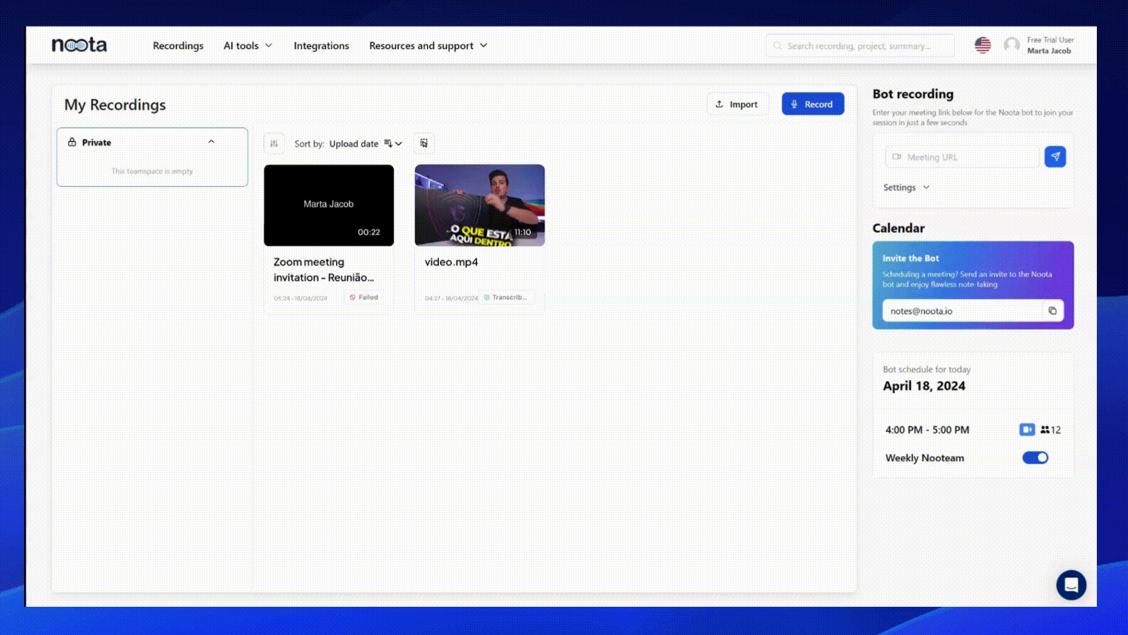Go to the Recordings menu item
The height and width of the screenshot is (635, 1128).
178,45
